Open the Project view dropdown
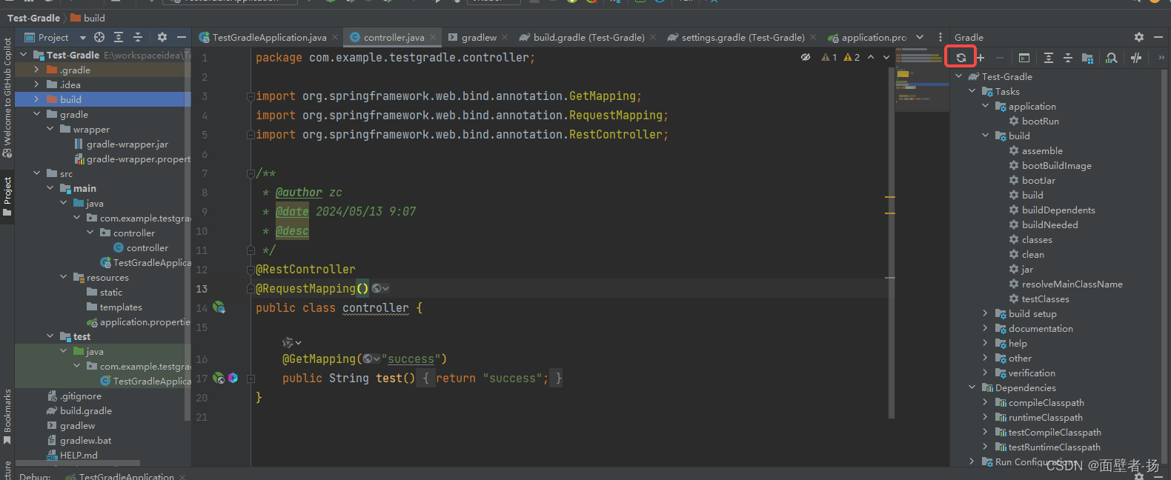The image size is (1171, 480). tap(82, 38)
